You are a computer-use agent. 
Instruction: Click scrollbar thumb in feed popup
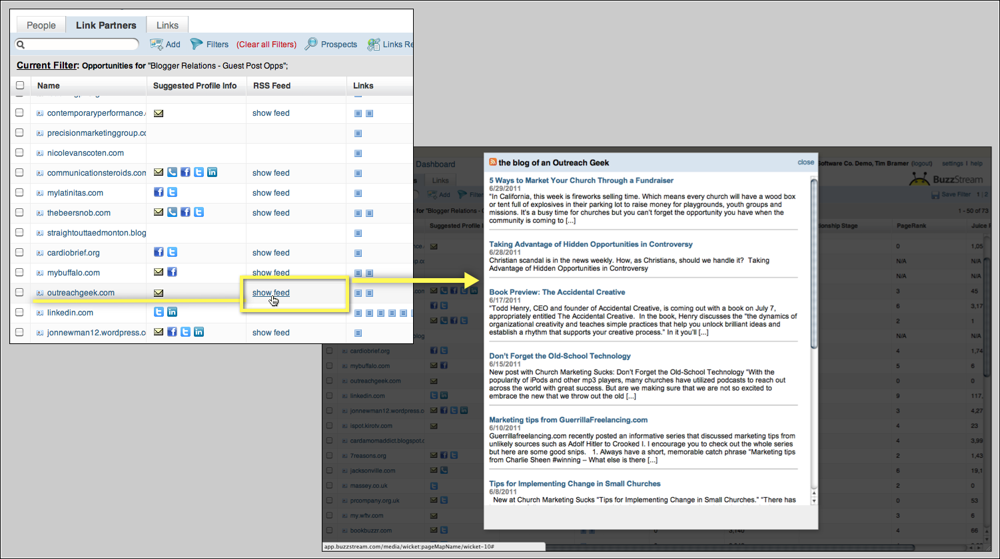coord(813,263)
